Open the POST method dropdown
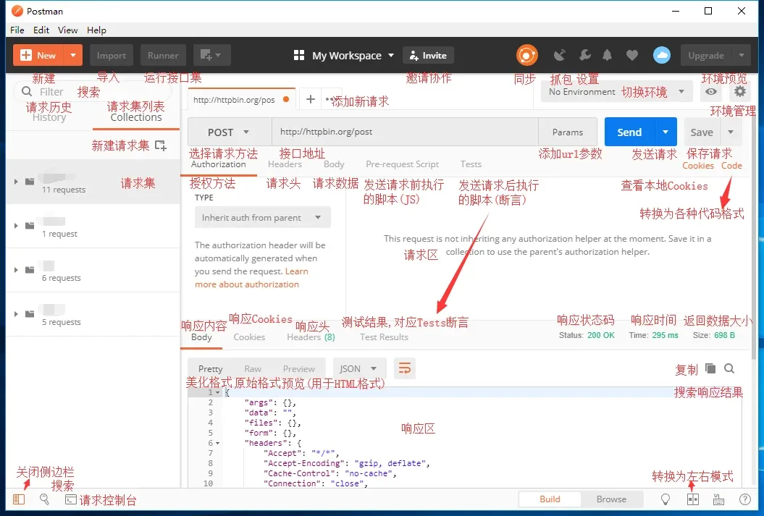 pos(228,132)
